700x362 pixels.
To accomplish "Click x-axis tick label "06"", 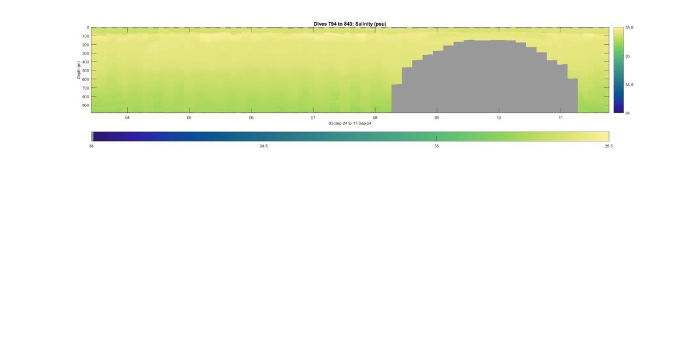I will tap(251, 118).
